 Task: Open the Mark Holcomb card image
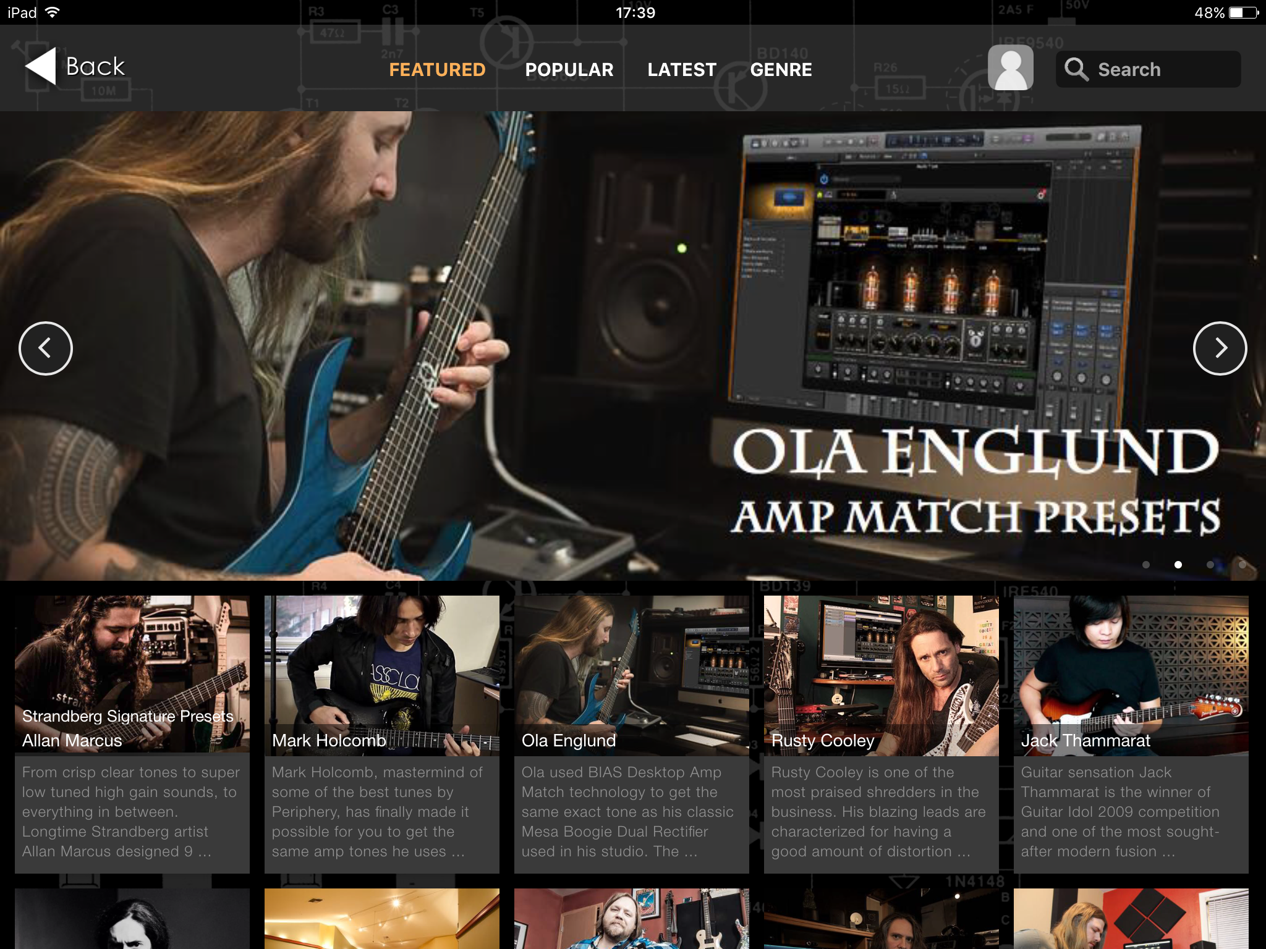(x=382, y=675)
